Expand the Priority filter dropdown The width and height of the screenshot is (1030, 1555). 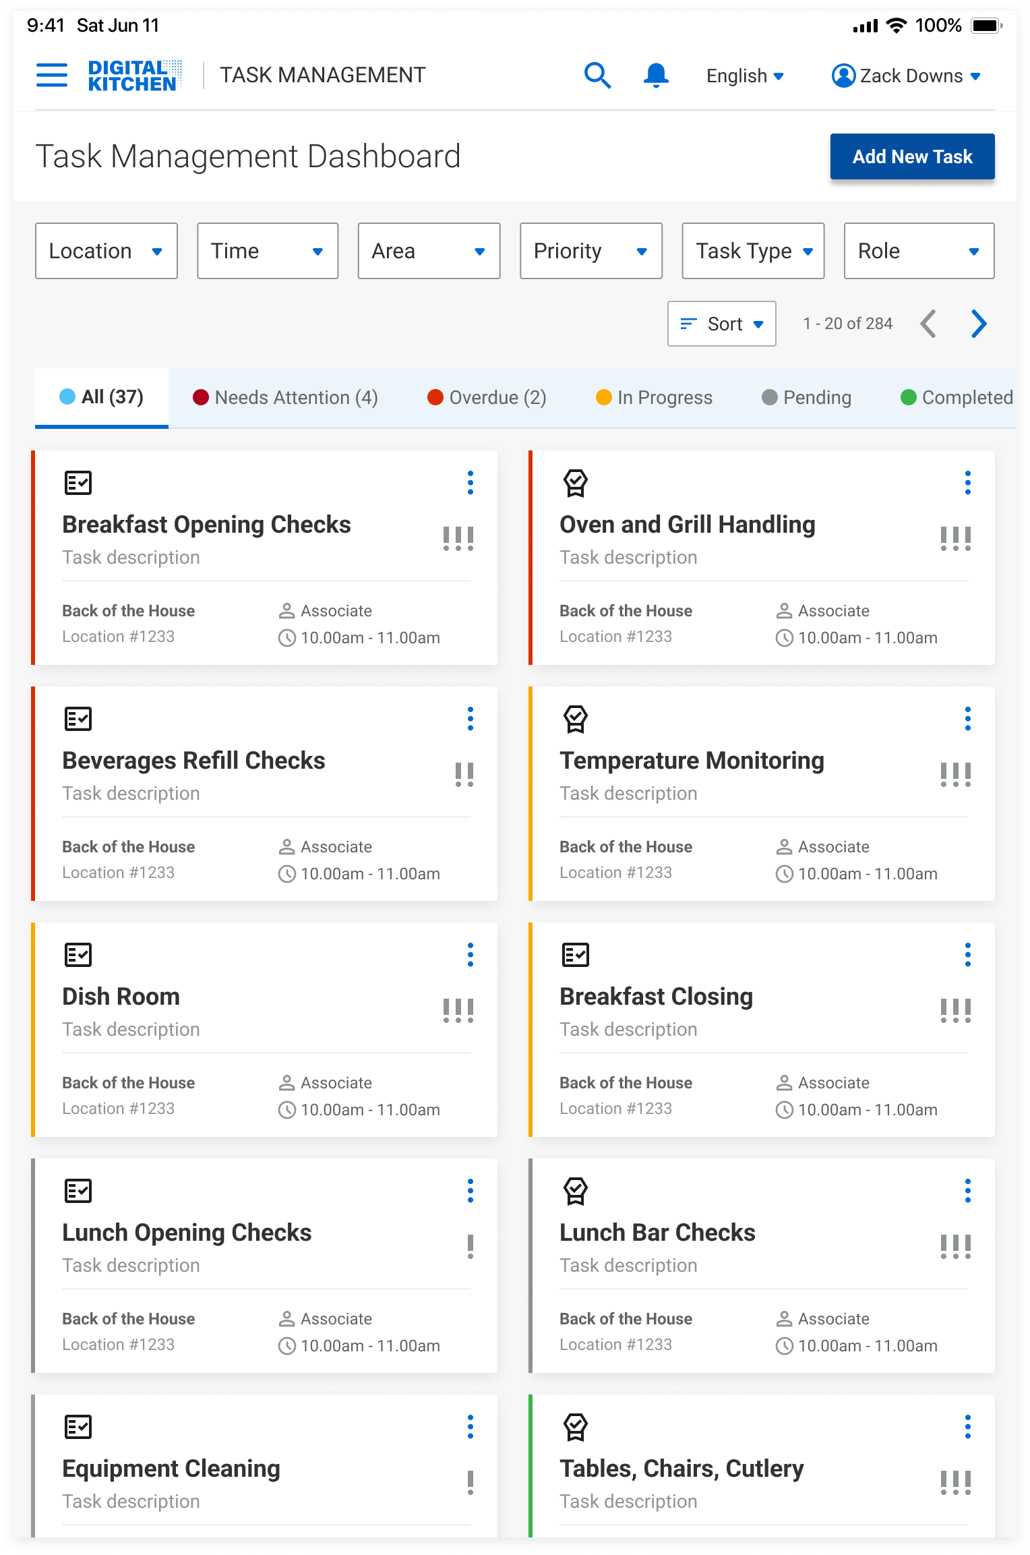pos(590,251)
